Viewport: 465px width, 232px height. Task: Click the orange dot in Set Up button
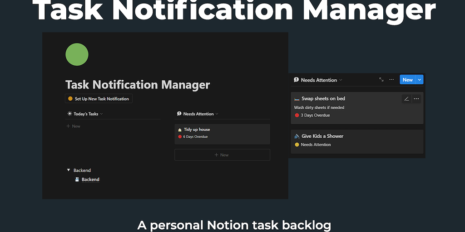click(x=70, y=98)
